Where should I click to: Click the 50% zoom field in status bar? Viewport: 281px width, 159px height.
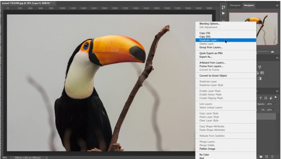pos(5,158)
